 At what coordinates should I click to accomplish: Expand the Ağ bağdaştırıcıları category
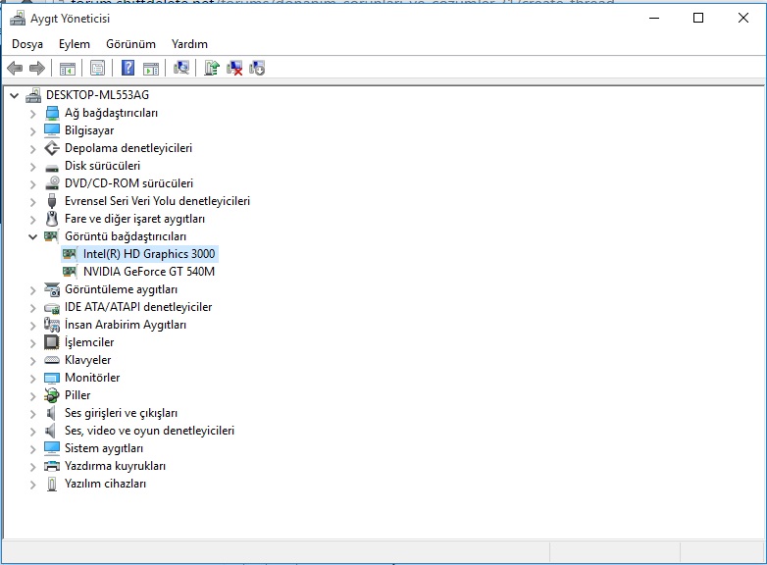(33, 113)
